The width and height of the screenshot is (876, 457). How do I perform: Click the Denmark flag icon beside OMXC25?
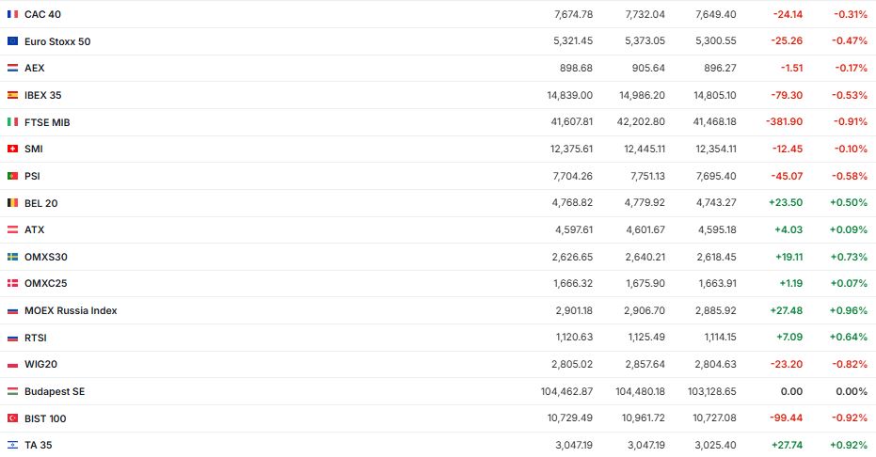click(12, 283)
